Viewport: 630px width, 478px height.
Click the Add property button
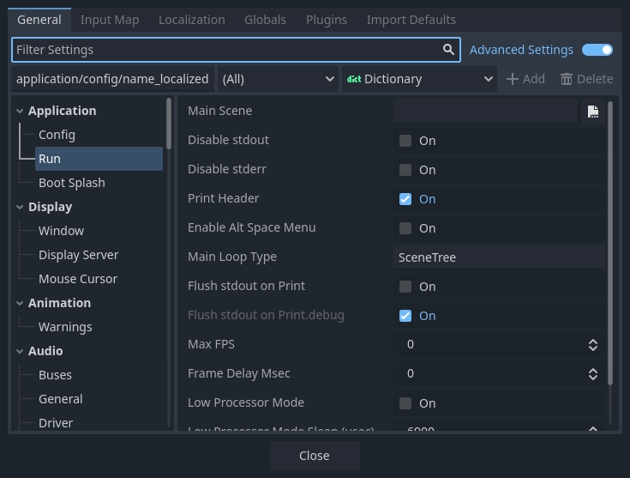[525, 79]
